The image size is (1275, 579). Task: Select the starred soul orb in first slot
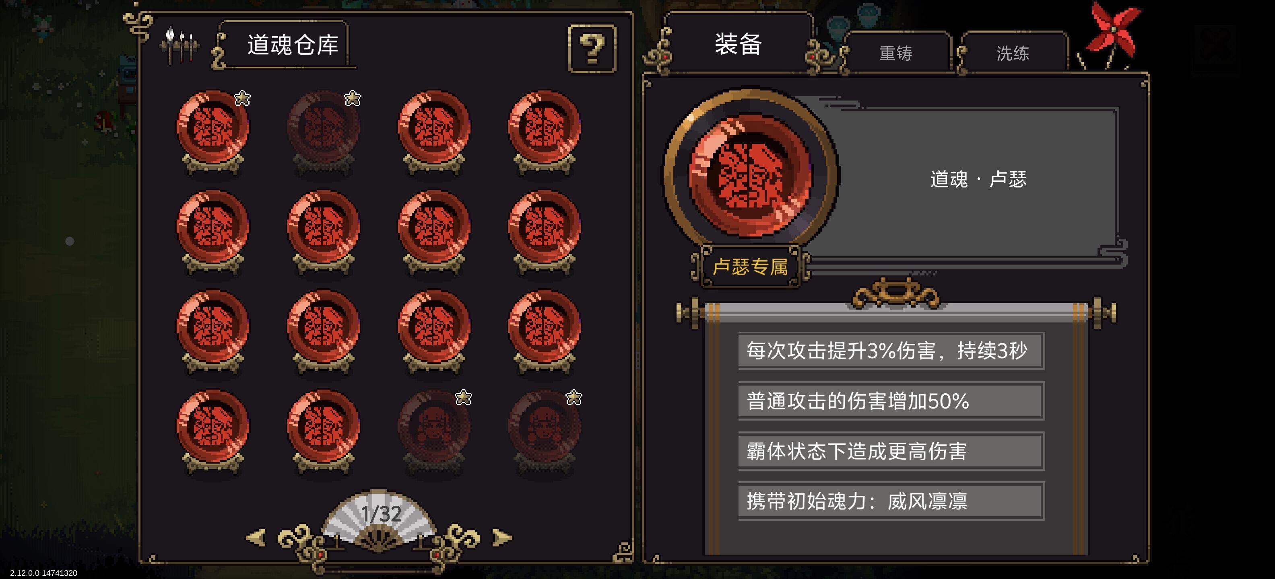point(213,132)
